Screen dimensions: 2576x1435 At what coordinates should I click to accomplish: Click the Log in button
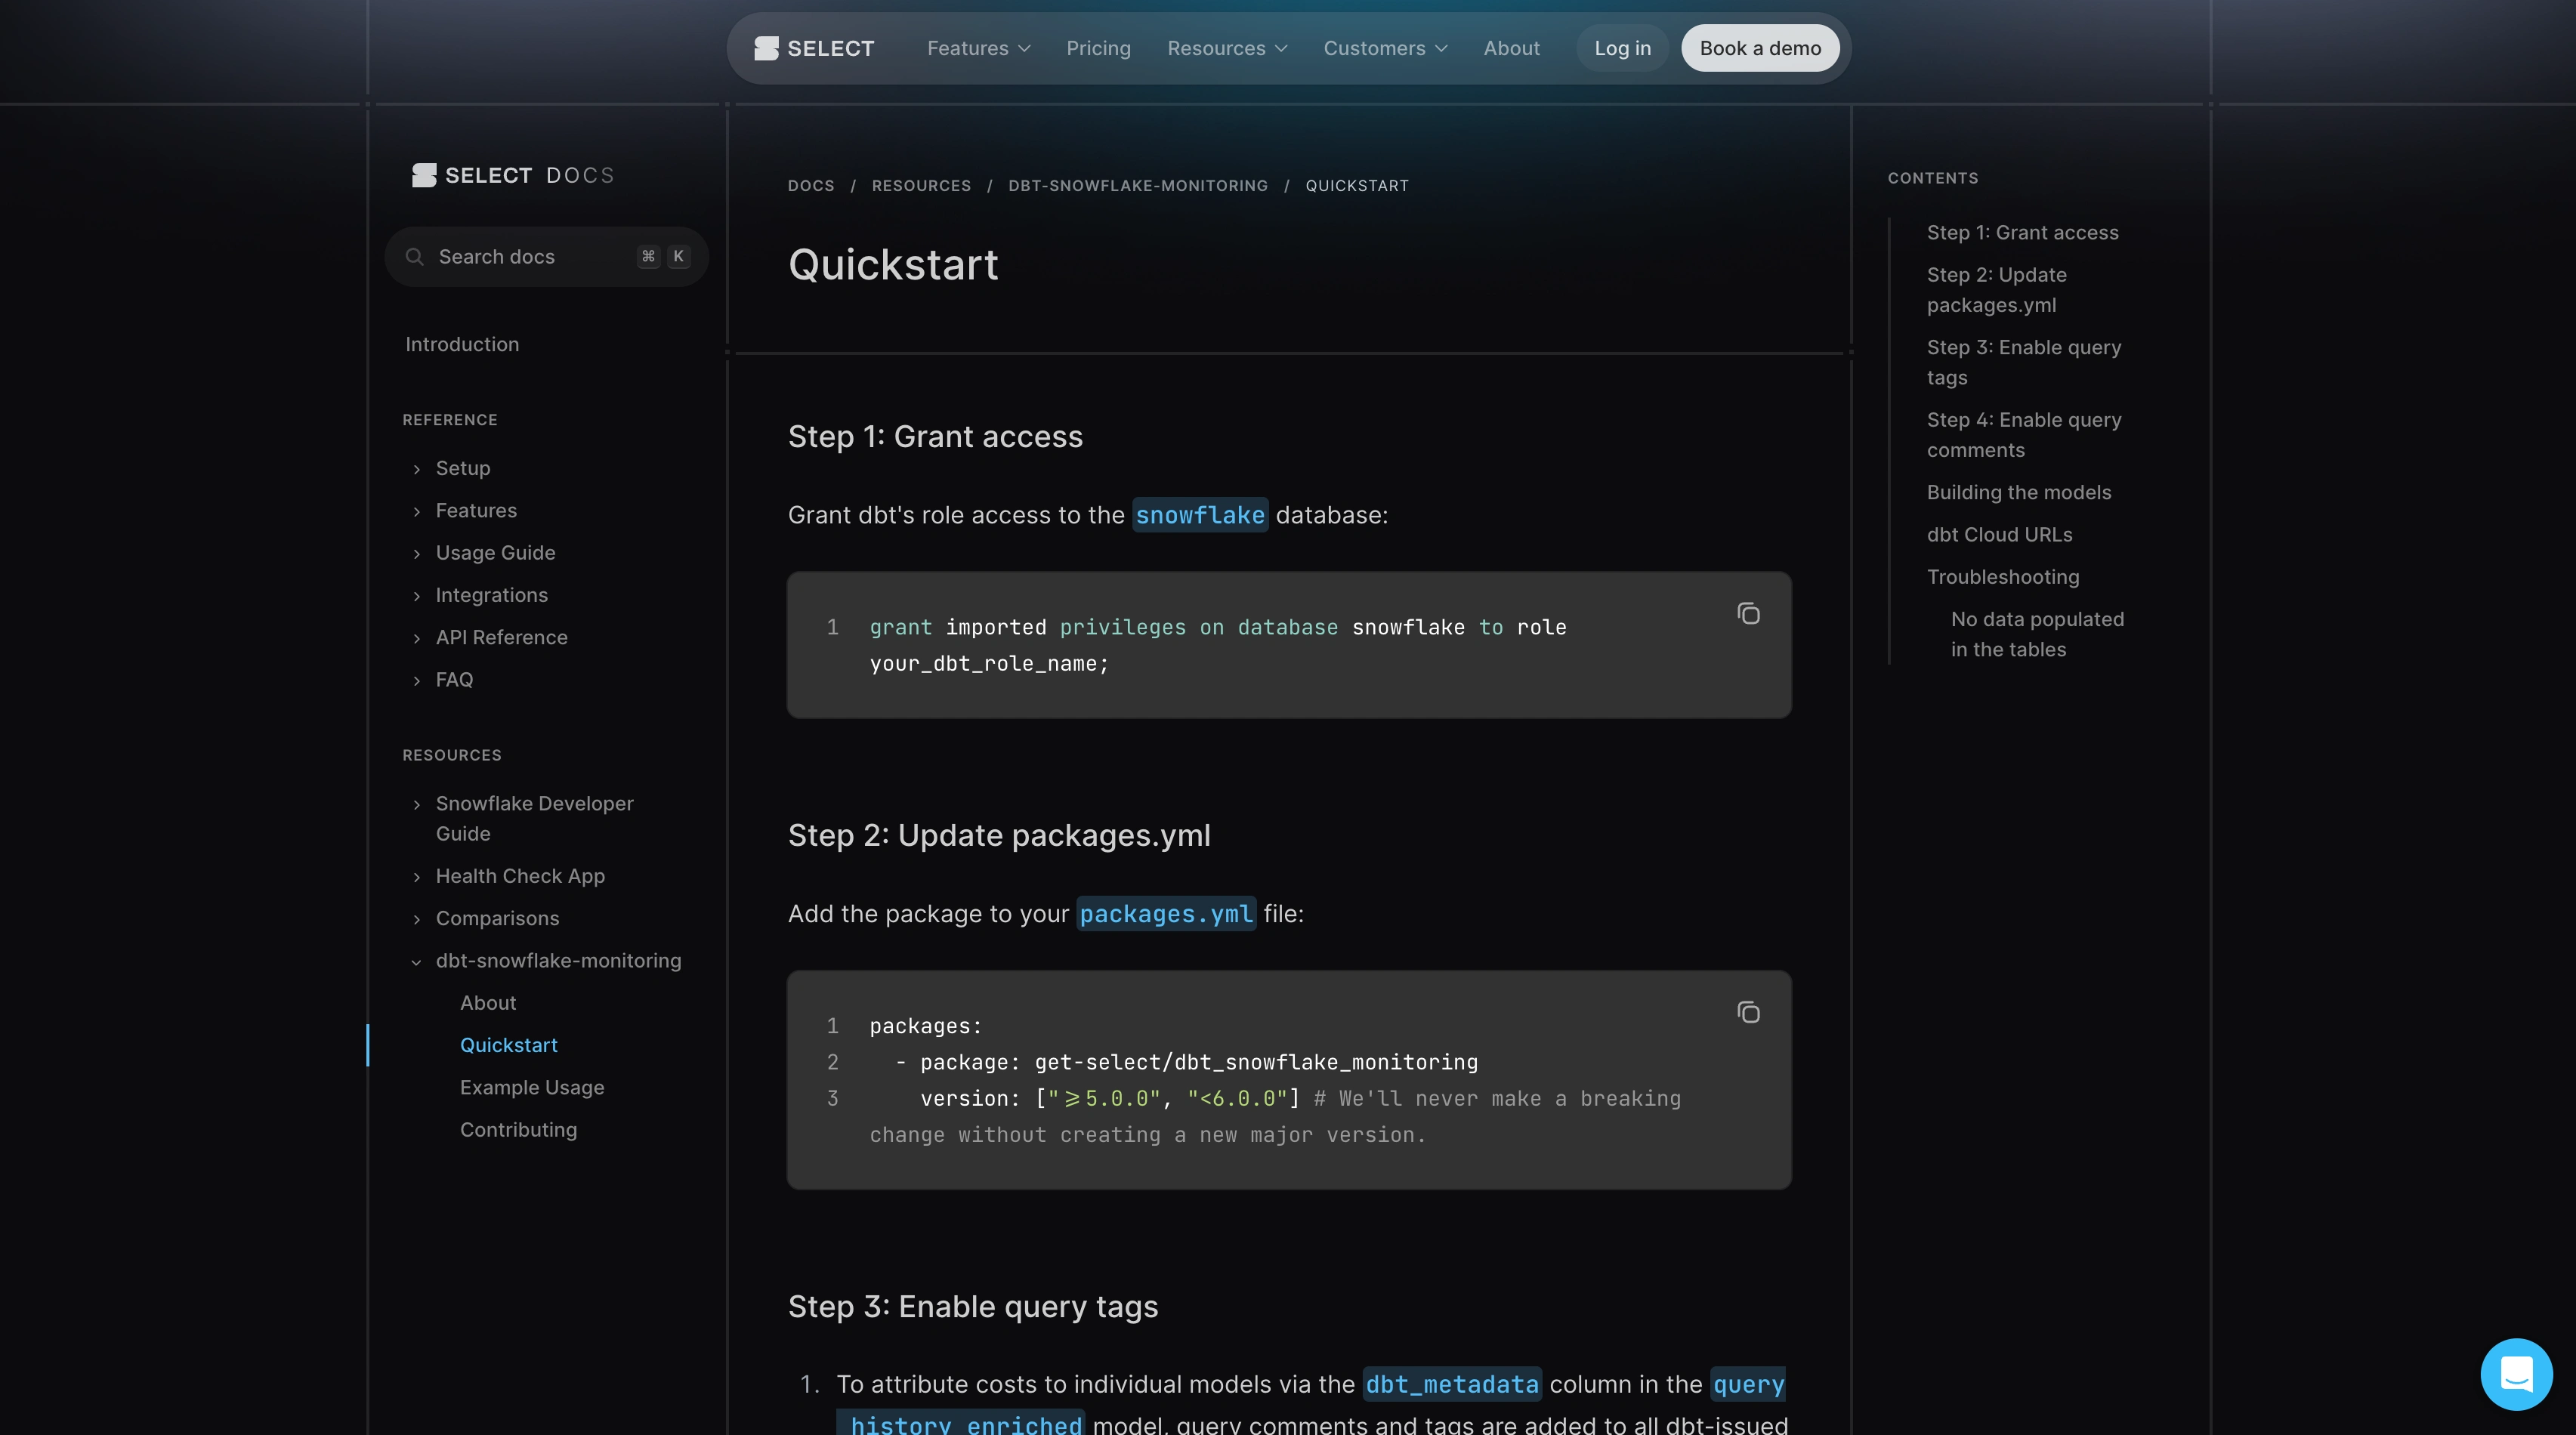tap(1621, 47)
